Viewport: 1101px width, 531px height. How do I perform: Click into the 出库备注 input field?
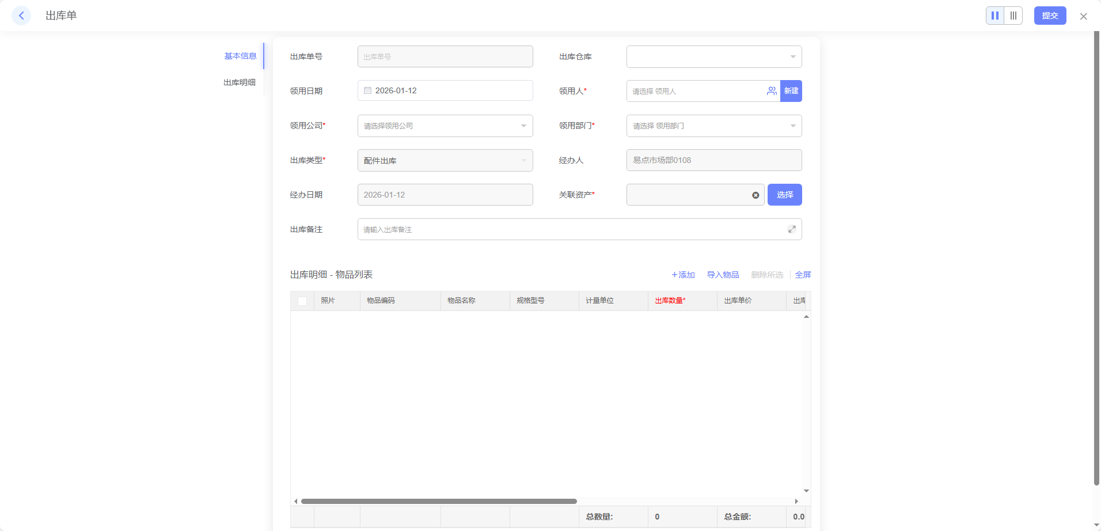point(570,229)
